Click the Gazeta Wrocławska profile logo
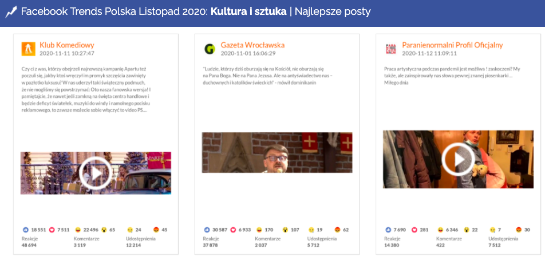Screen dimensions: 545x261 click(210, 49)
